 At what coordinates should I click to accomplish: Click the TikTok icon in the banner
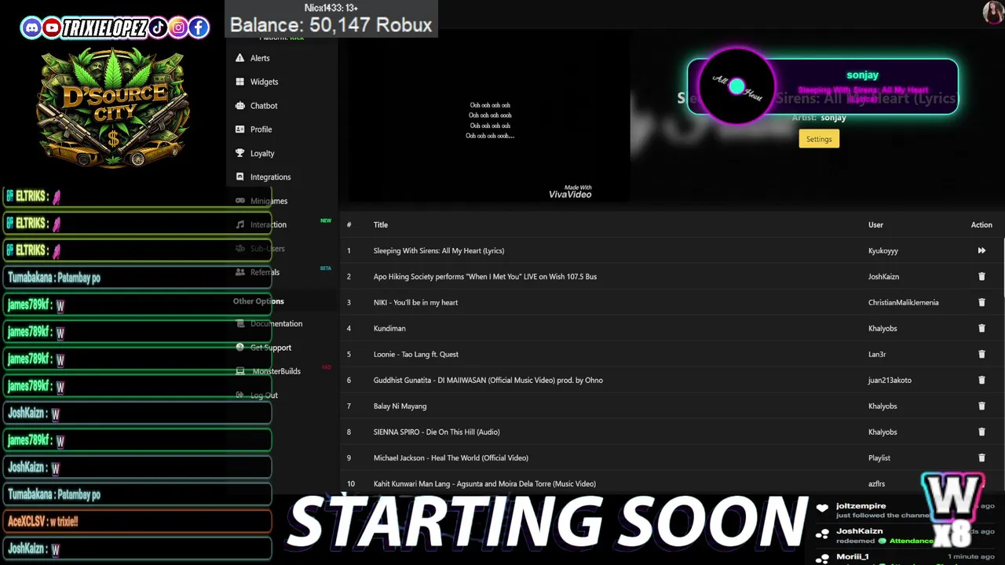tap(158, 28)
